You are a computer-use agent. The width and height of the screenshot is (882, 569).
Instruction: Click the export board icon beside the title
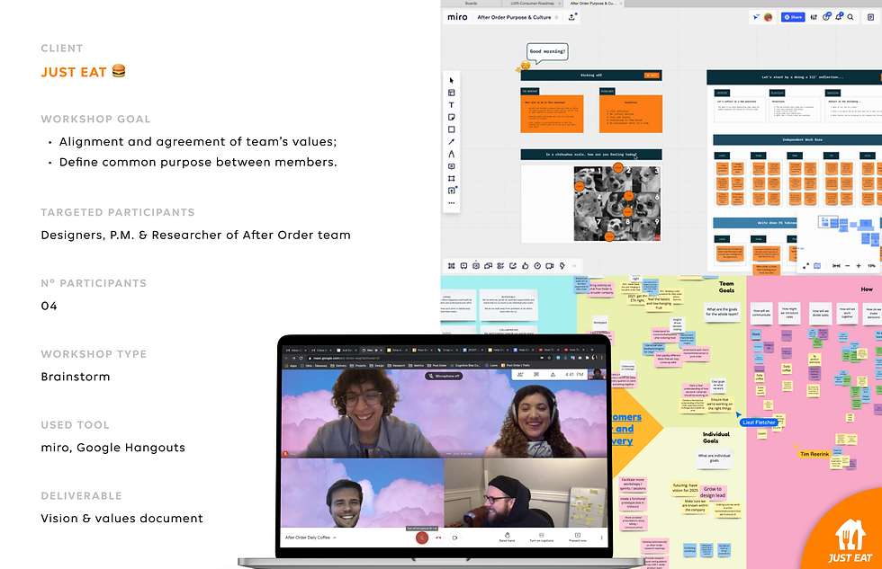(572, 17)
